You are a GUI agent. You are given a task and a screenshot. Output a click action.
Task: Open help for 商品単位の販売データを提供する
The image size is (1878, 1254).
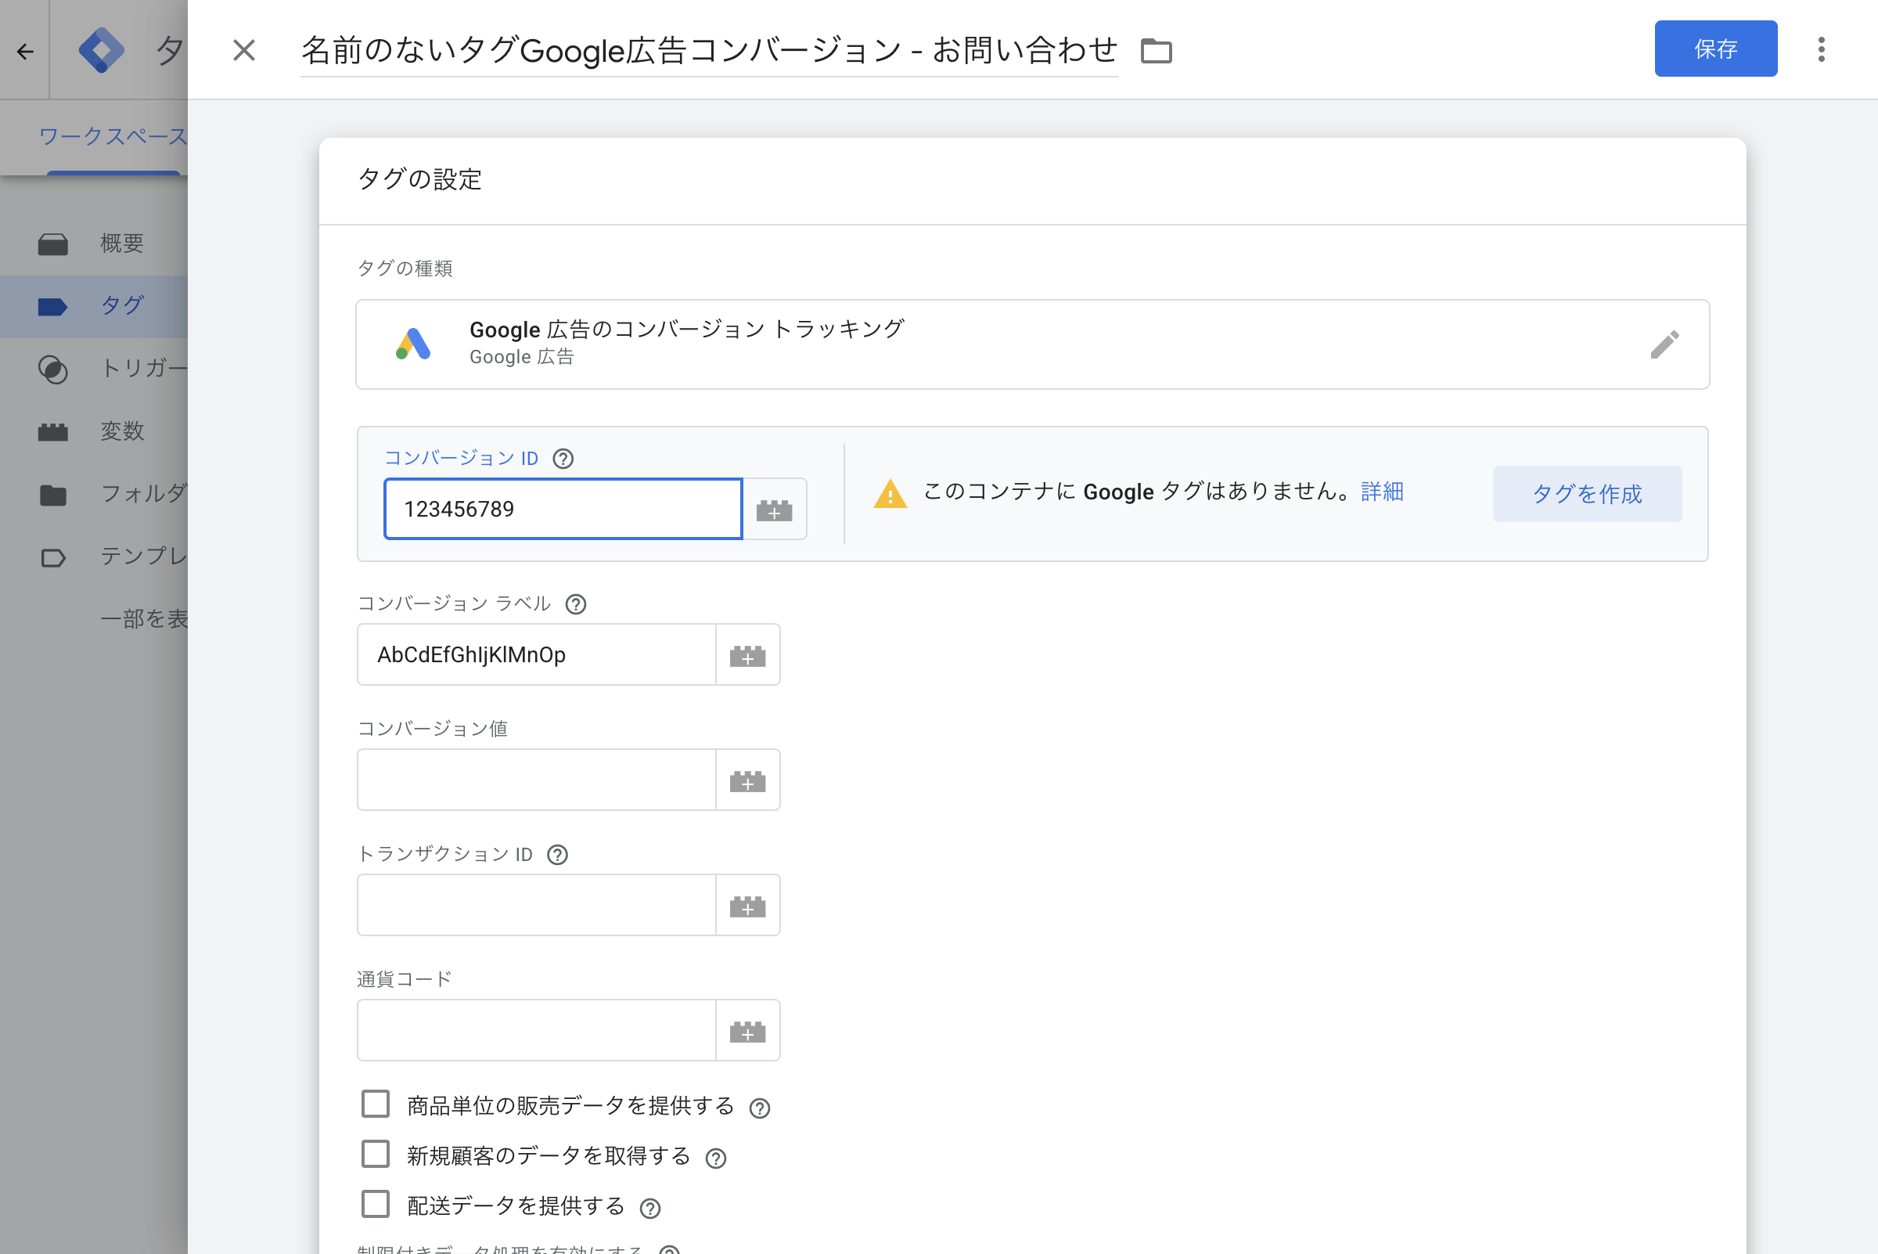click(760, 1108)
